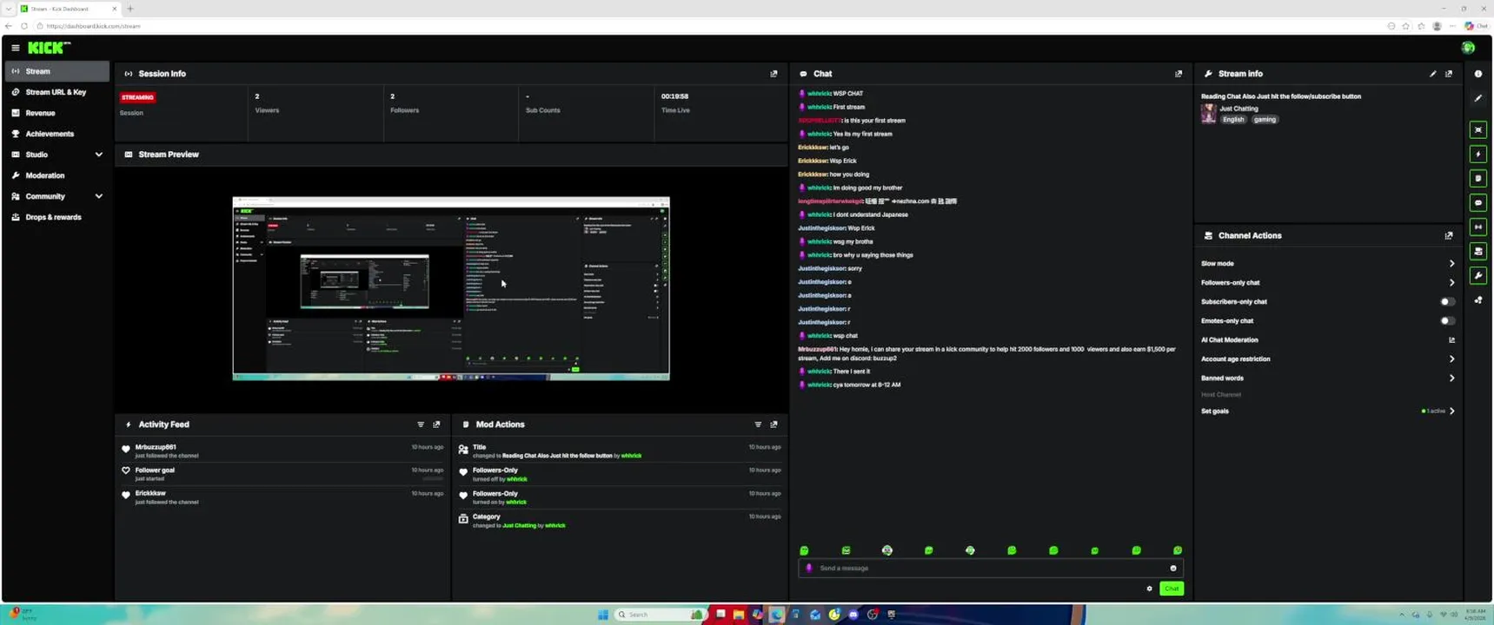Pop out the Chat panel

1179,74
